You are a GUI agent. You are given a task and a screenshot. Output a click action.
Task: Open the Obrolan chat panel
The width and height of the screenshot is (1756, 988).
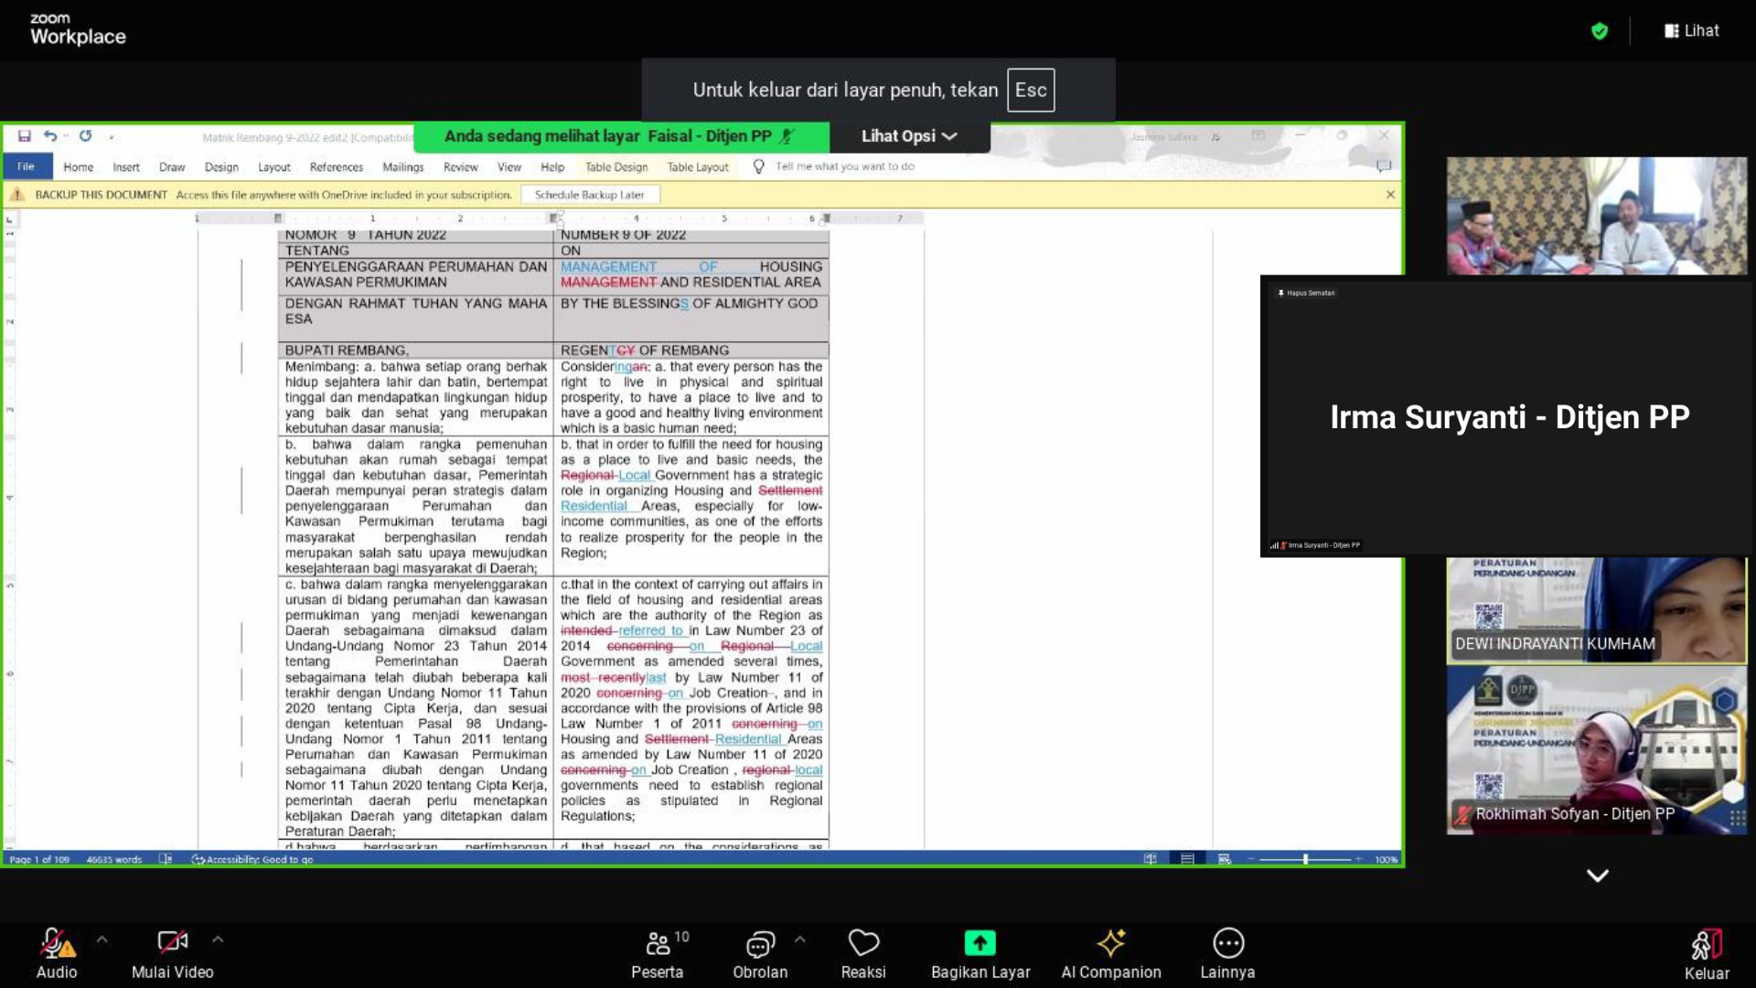(760, 953)
